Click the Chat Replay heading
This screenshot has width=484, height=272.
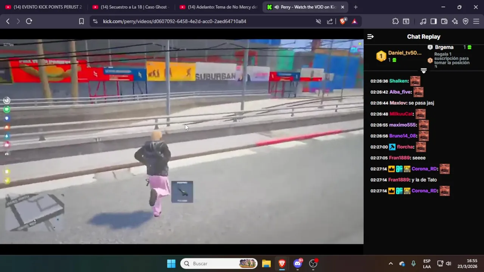point(423,37)
